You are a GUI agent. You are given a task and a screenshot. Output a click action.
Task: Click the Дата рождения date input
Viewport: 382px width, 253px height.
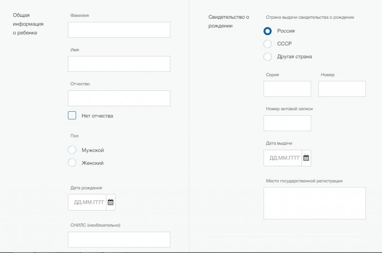(x=88, y=202)
